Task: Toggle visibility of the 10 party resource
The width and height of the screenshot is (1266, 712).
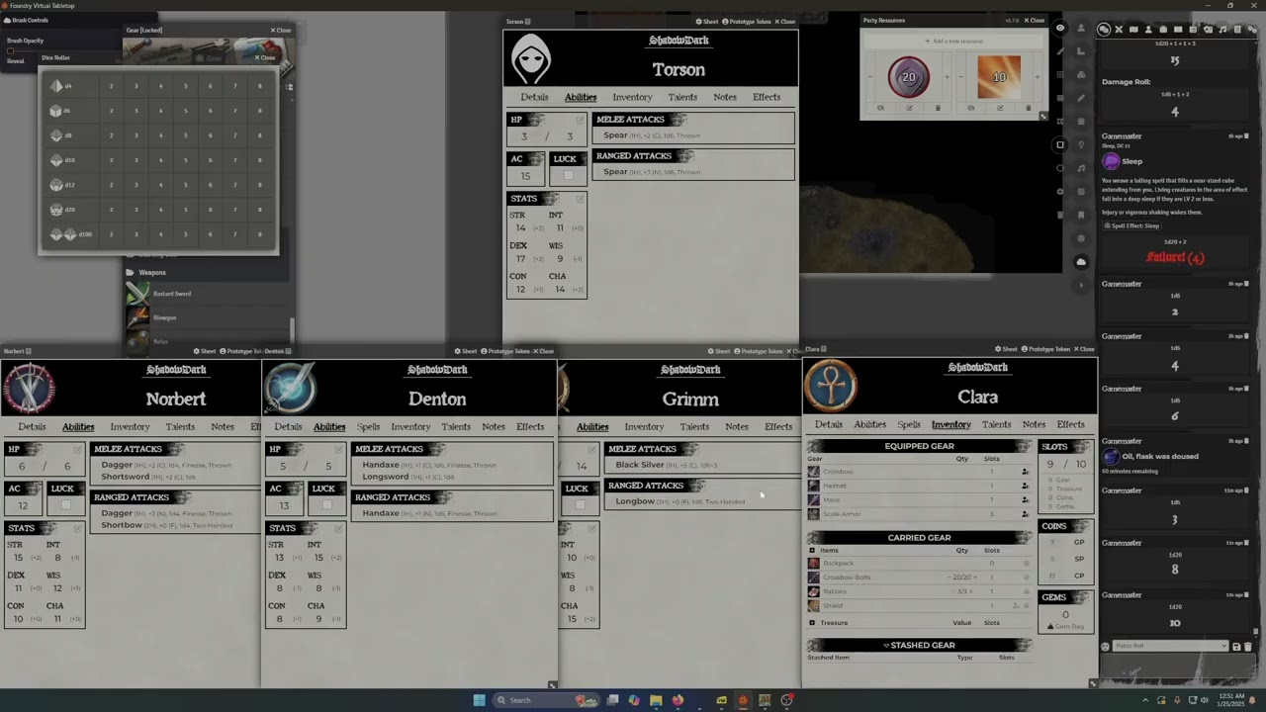Action: click(x=971, y=108)
